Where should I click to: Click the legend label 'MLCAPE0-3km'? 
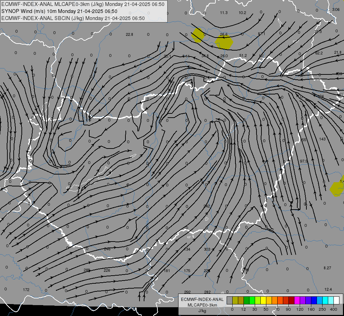click(x=202, y=305)
